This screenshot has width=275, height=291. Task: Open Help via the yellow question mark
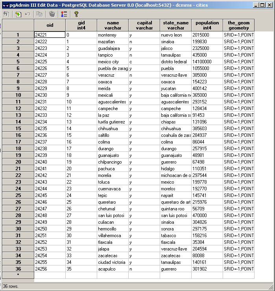[x=76, y=14]
